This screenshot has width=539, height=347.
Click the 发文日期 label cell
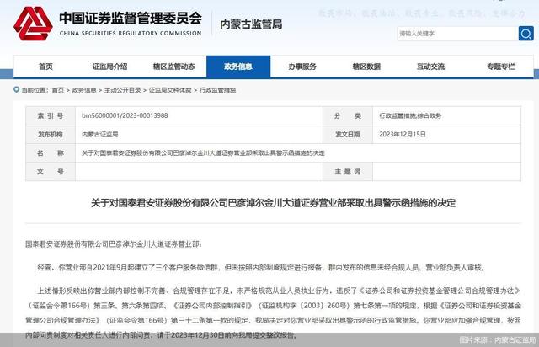(x=348, y=135)
